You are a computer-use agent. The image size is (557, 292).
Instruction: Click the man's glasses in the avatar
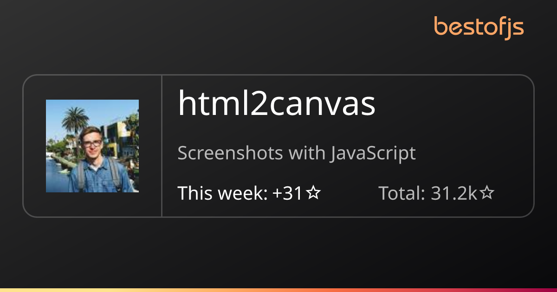point(91,144)
